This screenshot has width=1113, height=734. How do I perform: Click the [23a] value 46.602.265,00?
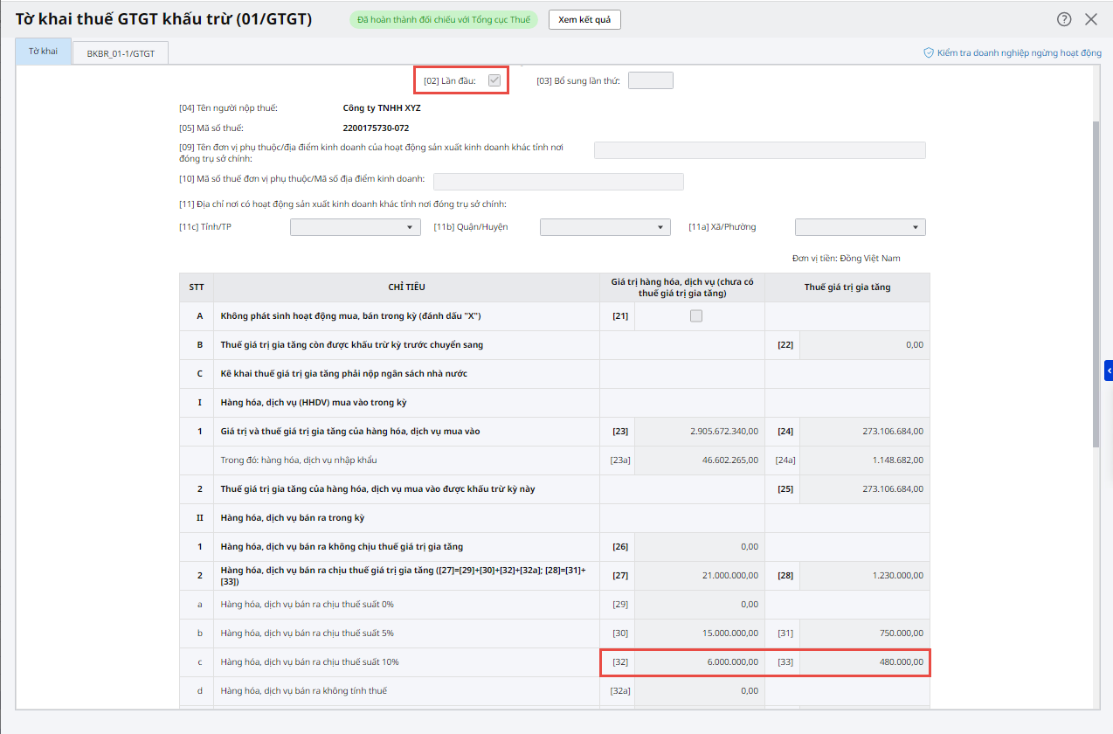700,460
